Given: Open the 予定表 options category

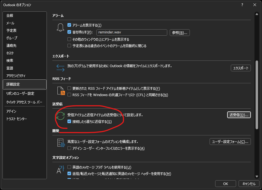Looking at the screenshot, I should click(25, 31).
